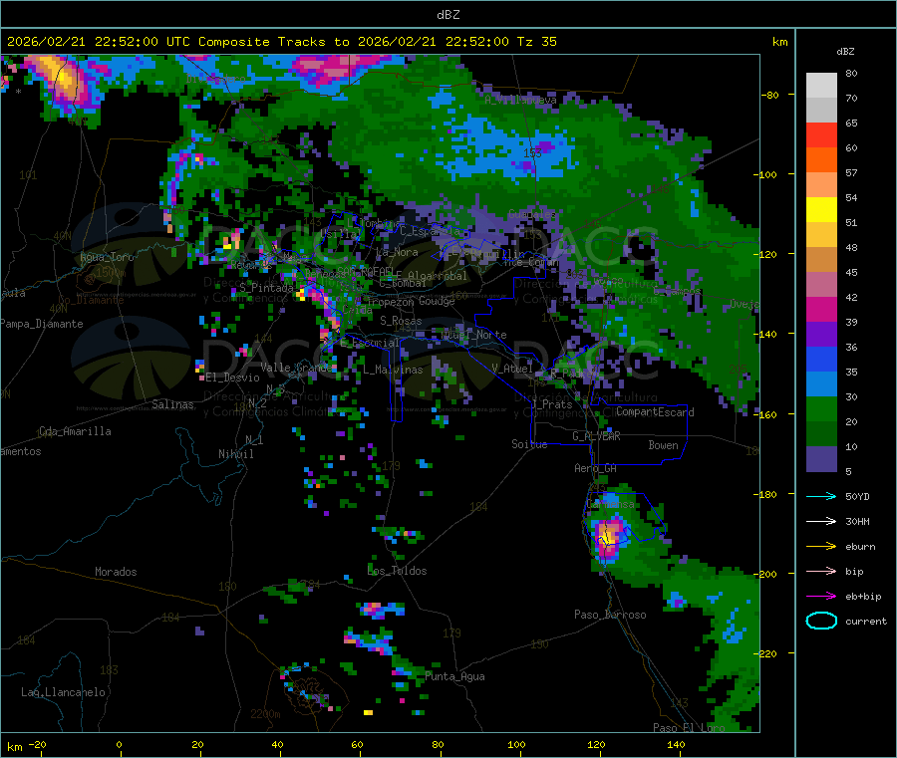Image resolution: width=897 pixels, height=758 pixels.
Task: Select the bright green swatch between 30 and 20
Action: (x=821, y=409)
